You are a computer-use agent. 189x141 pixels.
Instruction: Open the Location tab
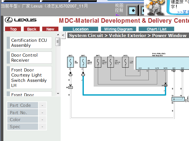81,29
